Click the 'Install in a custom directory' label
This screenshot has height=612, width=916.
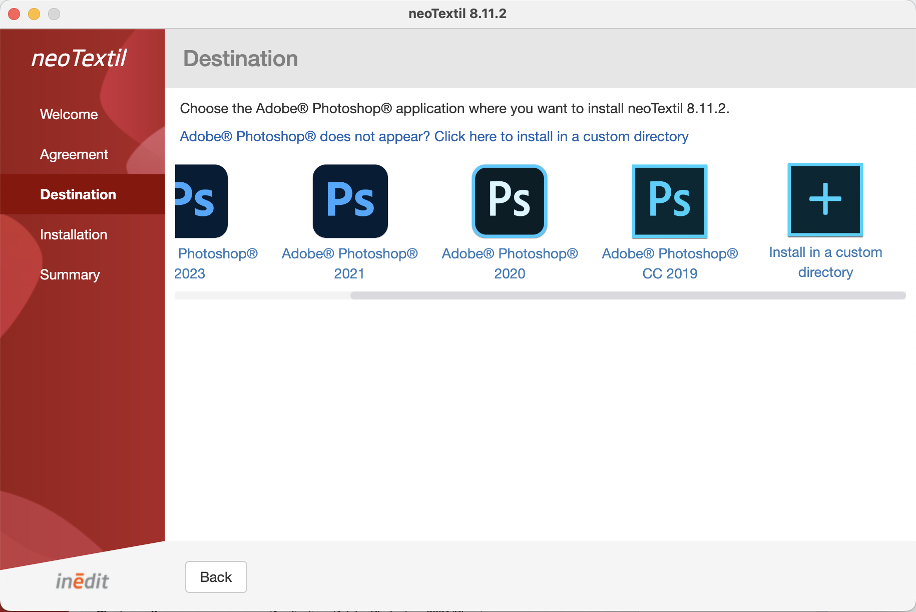click(x=825, y=262)
